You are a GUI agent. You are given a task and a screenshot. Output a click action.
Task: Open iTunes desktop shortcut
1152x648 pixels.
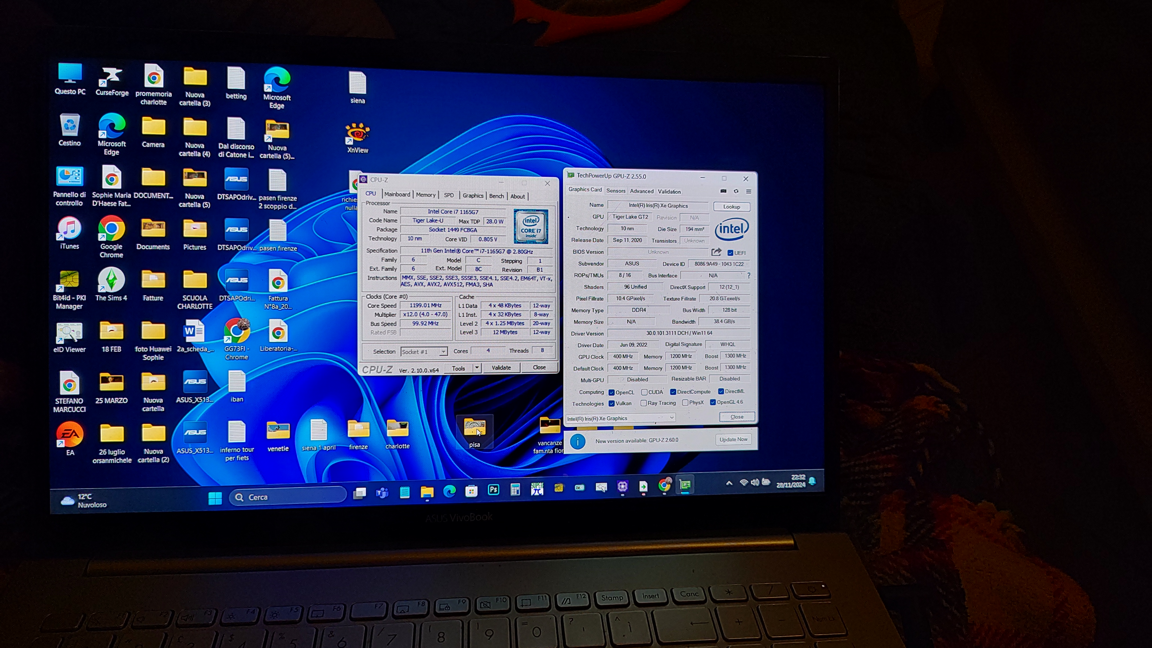[x=70, y=233]
